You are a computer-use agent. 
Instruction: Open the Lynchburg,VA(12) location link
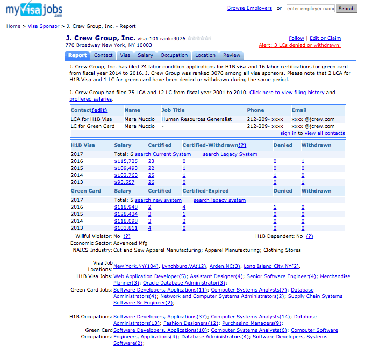(184, 266)
